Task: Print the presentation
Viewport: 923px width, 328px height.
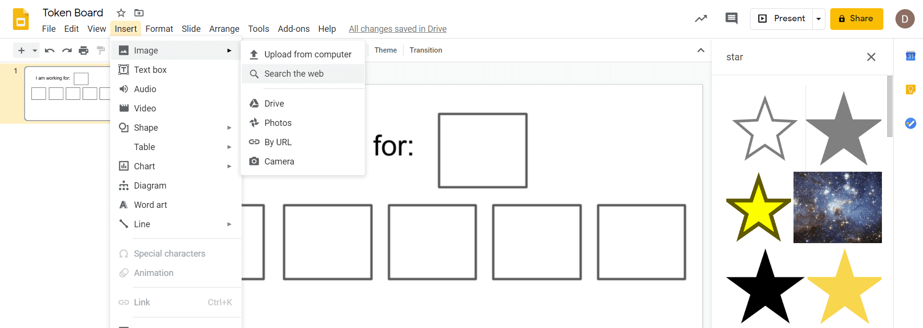Action: [84, 50]
